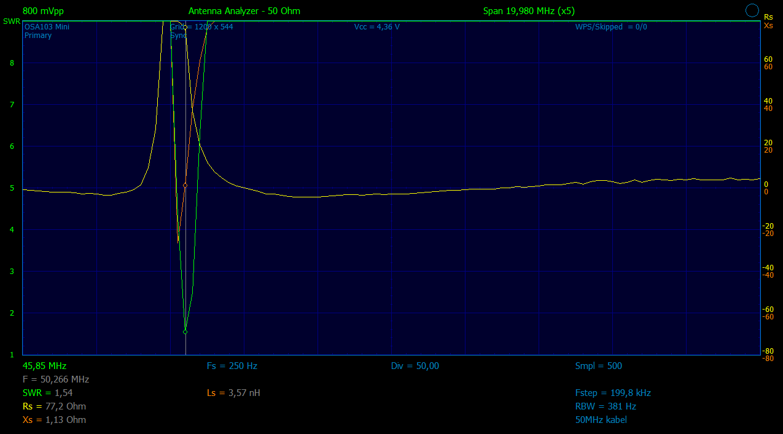Click the Fstep = 199,8 kHz value
The height and width of the screenshot is (434, 783).
pyautogui.click(x=612, y=393)
